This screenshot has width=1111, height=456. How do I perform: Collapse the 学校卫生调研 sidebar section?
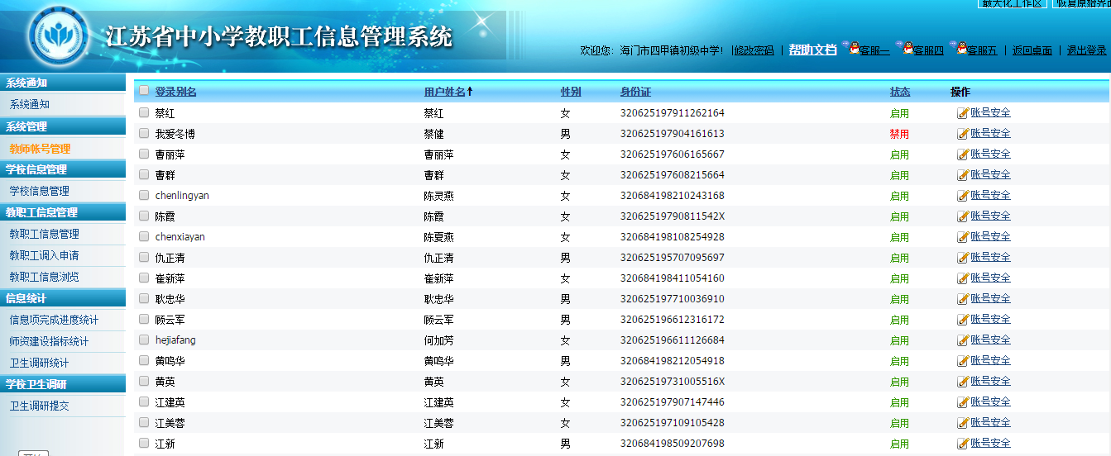(x=62, y=384)
